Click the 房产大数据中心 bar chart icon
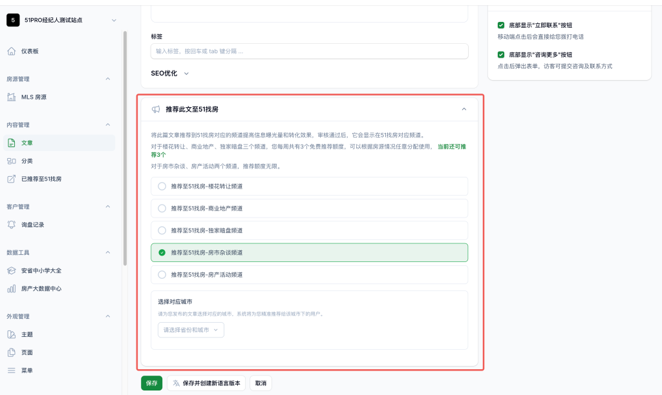 click(12, 289)
